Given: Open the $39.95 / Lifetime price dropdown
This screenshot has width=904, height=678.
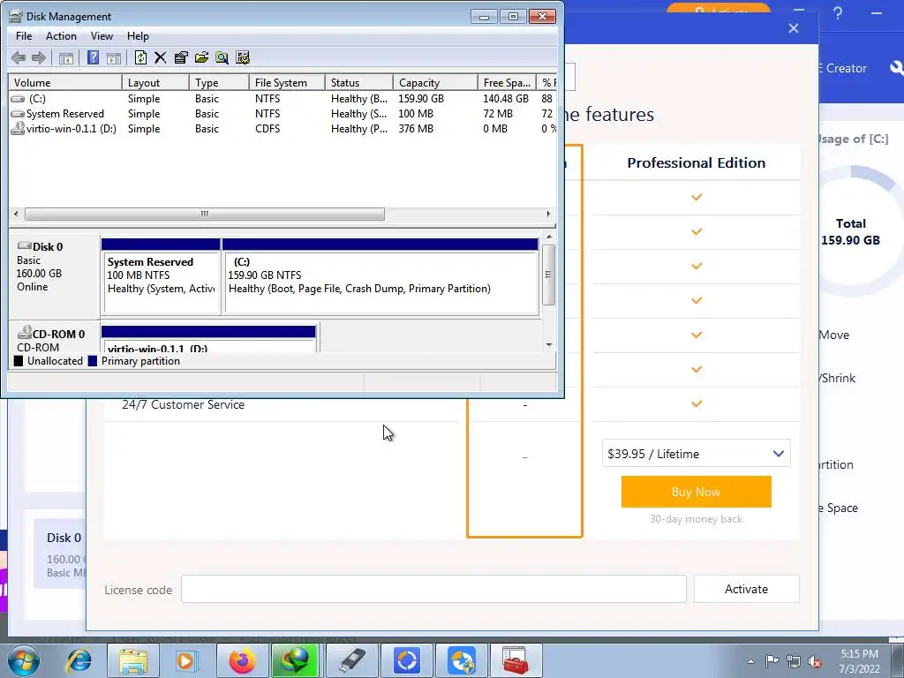Looking at the screenshot, I should 696,454.
